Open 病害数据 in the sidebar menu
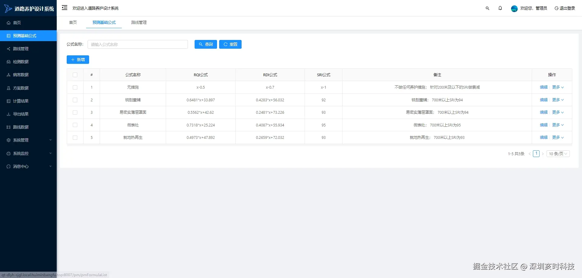The height and width of the screenshot is (278, 582). click(28, 75)
